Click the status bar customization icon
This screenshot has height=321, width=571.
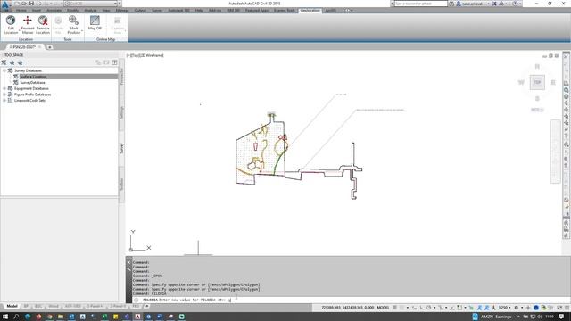click(567, 308)
